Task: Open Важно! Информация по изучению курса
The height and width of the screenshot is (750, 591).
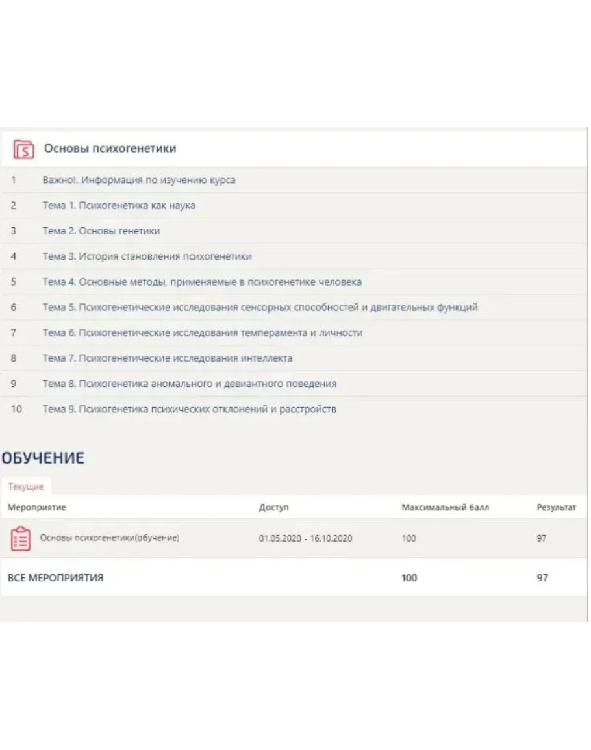Action: (139, 180)
